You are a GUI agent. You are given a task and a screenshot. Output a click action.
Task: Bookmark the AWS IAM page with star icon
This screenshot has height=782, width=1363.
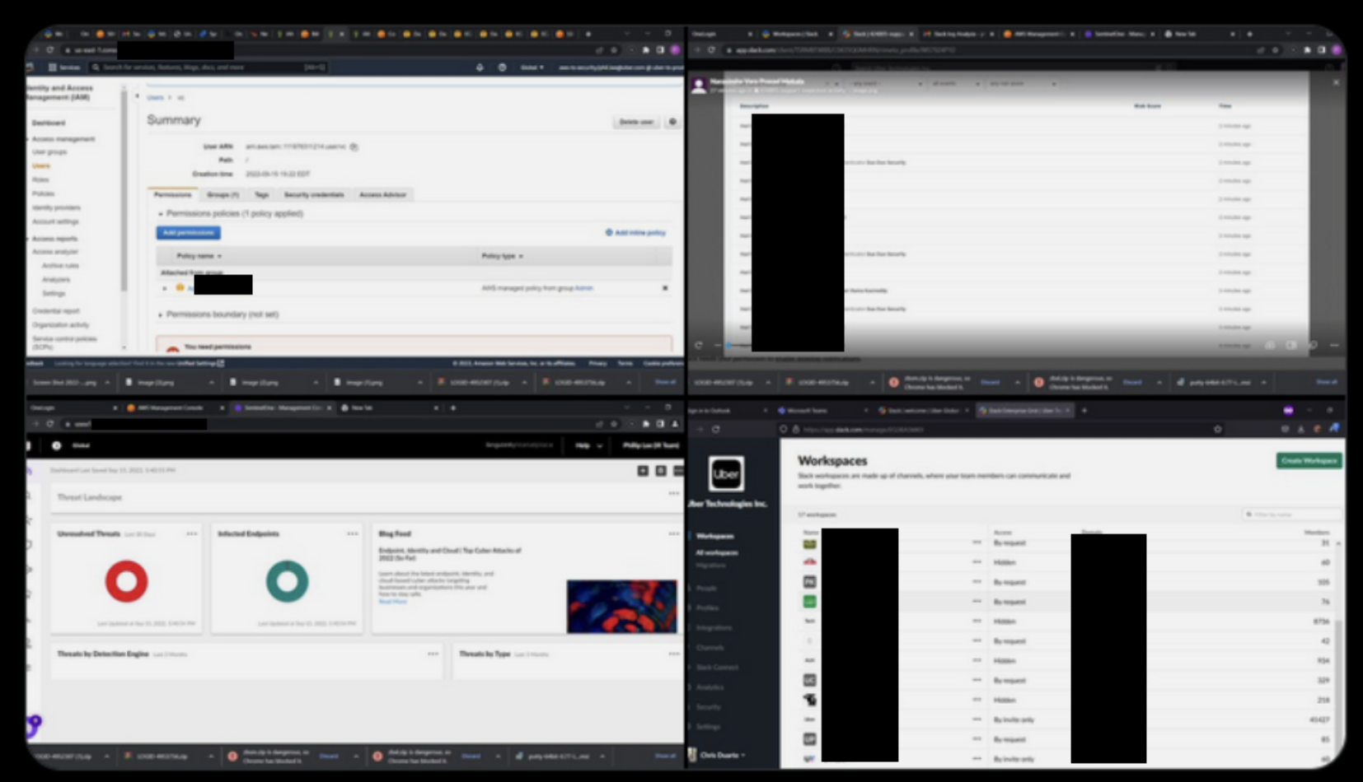(x=613, y=50)
